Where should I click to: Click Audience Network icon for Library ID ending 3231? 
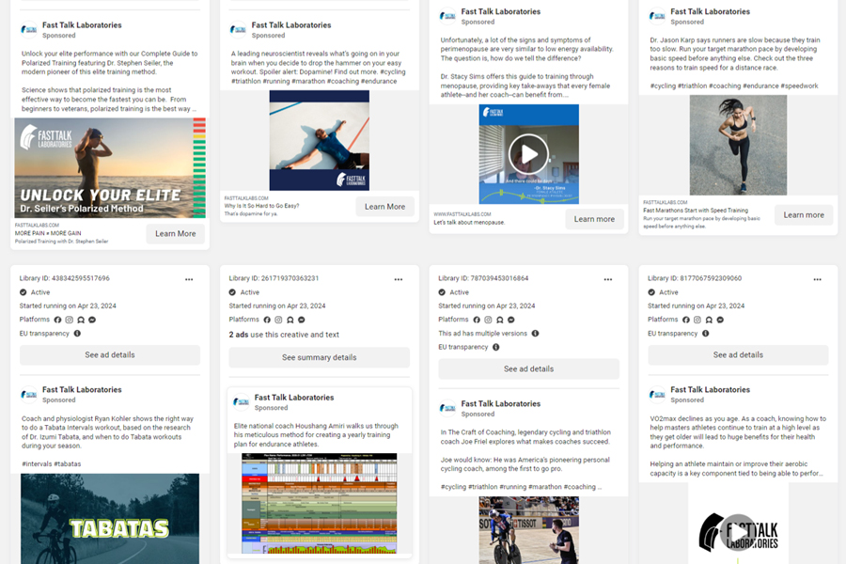pos(290,320)
